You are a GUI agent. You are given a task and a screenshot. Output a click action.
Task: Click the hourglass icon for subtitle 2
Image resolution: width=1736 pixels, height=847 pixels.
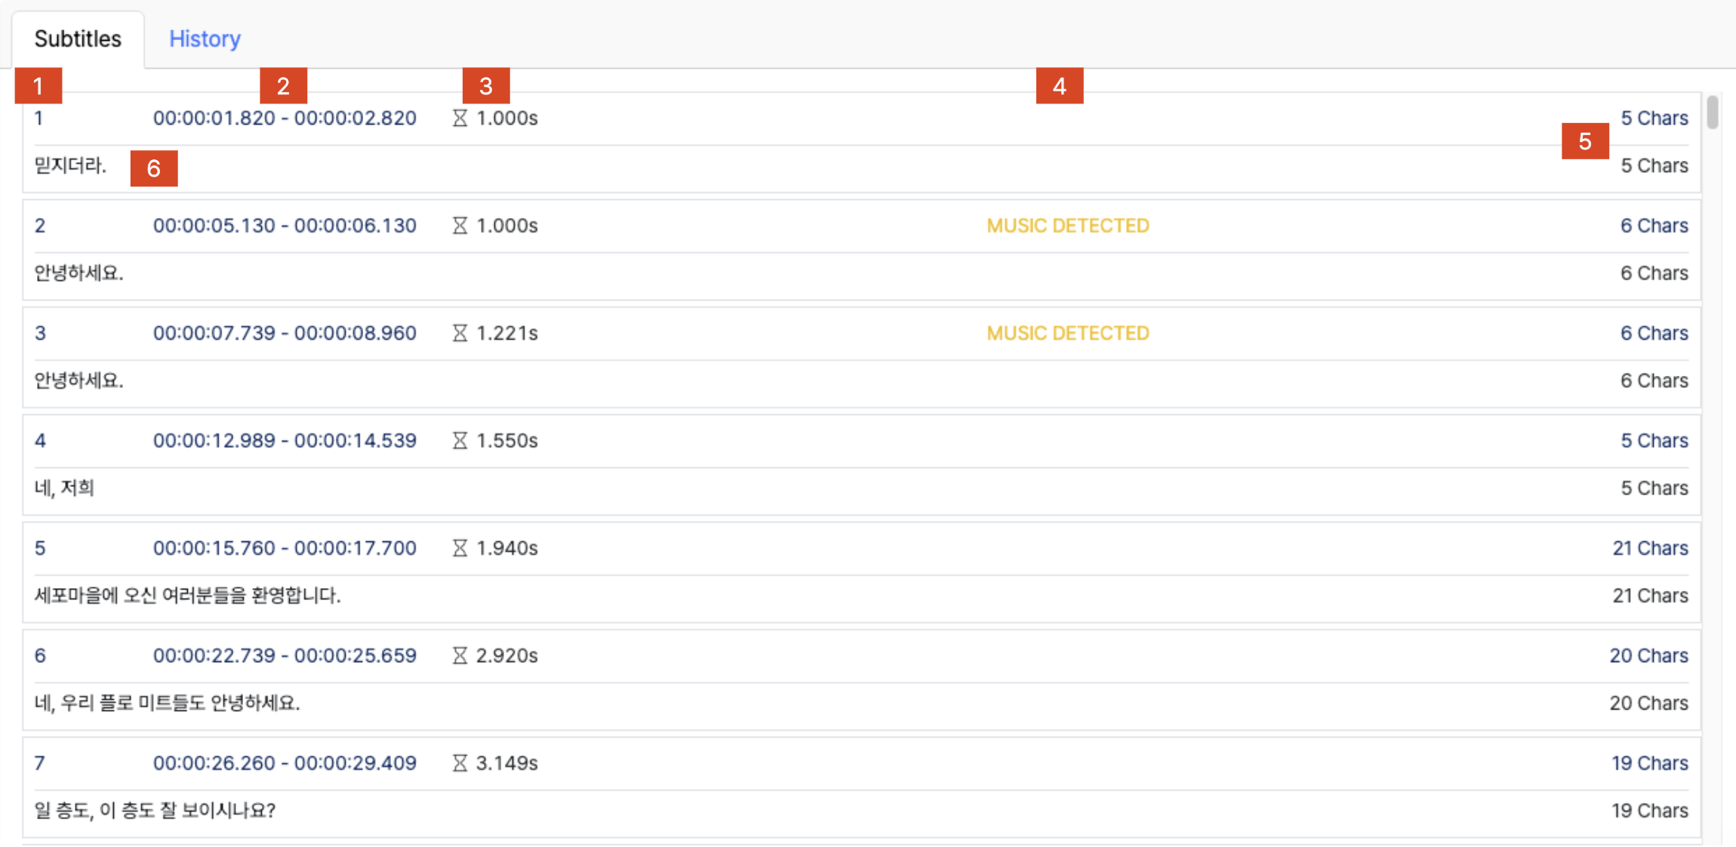click(x=460, y=226)
